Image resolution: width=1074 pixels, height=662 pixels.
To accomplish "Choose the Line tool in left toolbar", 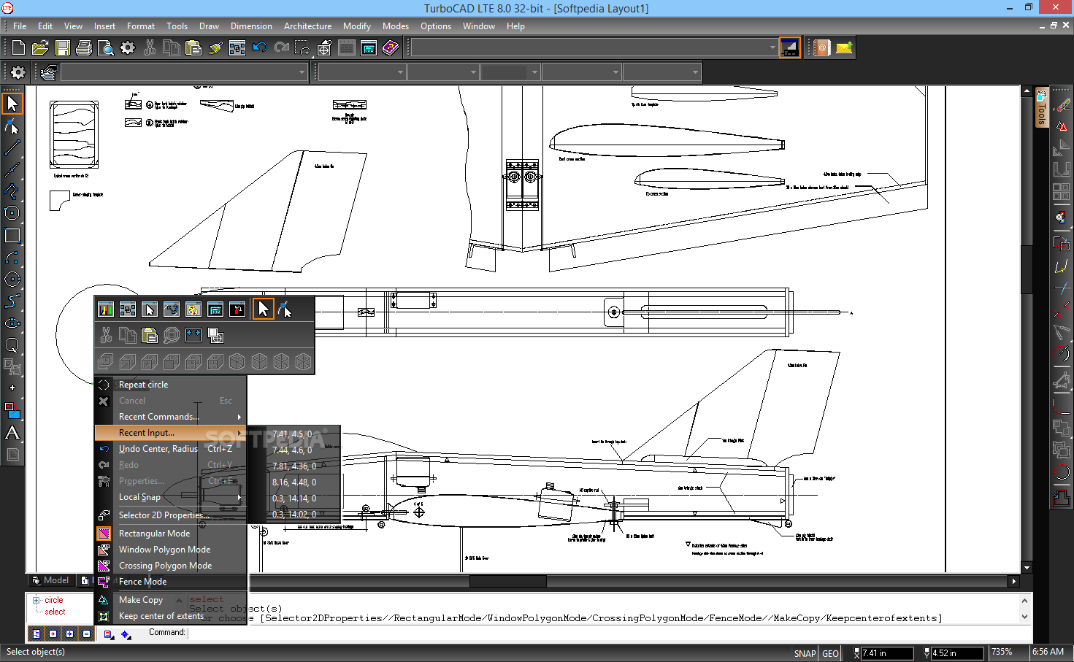I will click(12, 147).
